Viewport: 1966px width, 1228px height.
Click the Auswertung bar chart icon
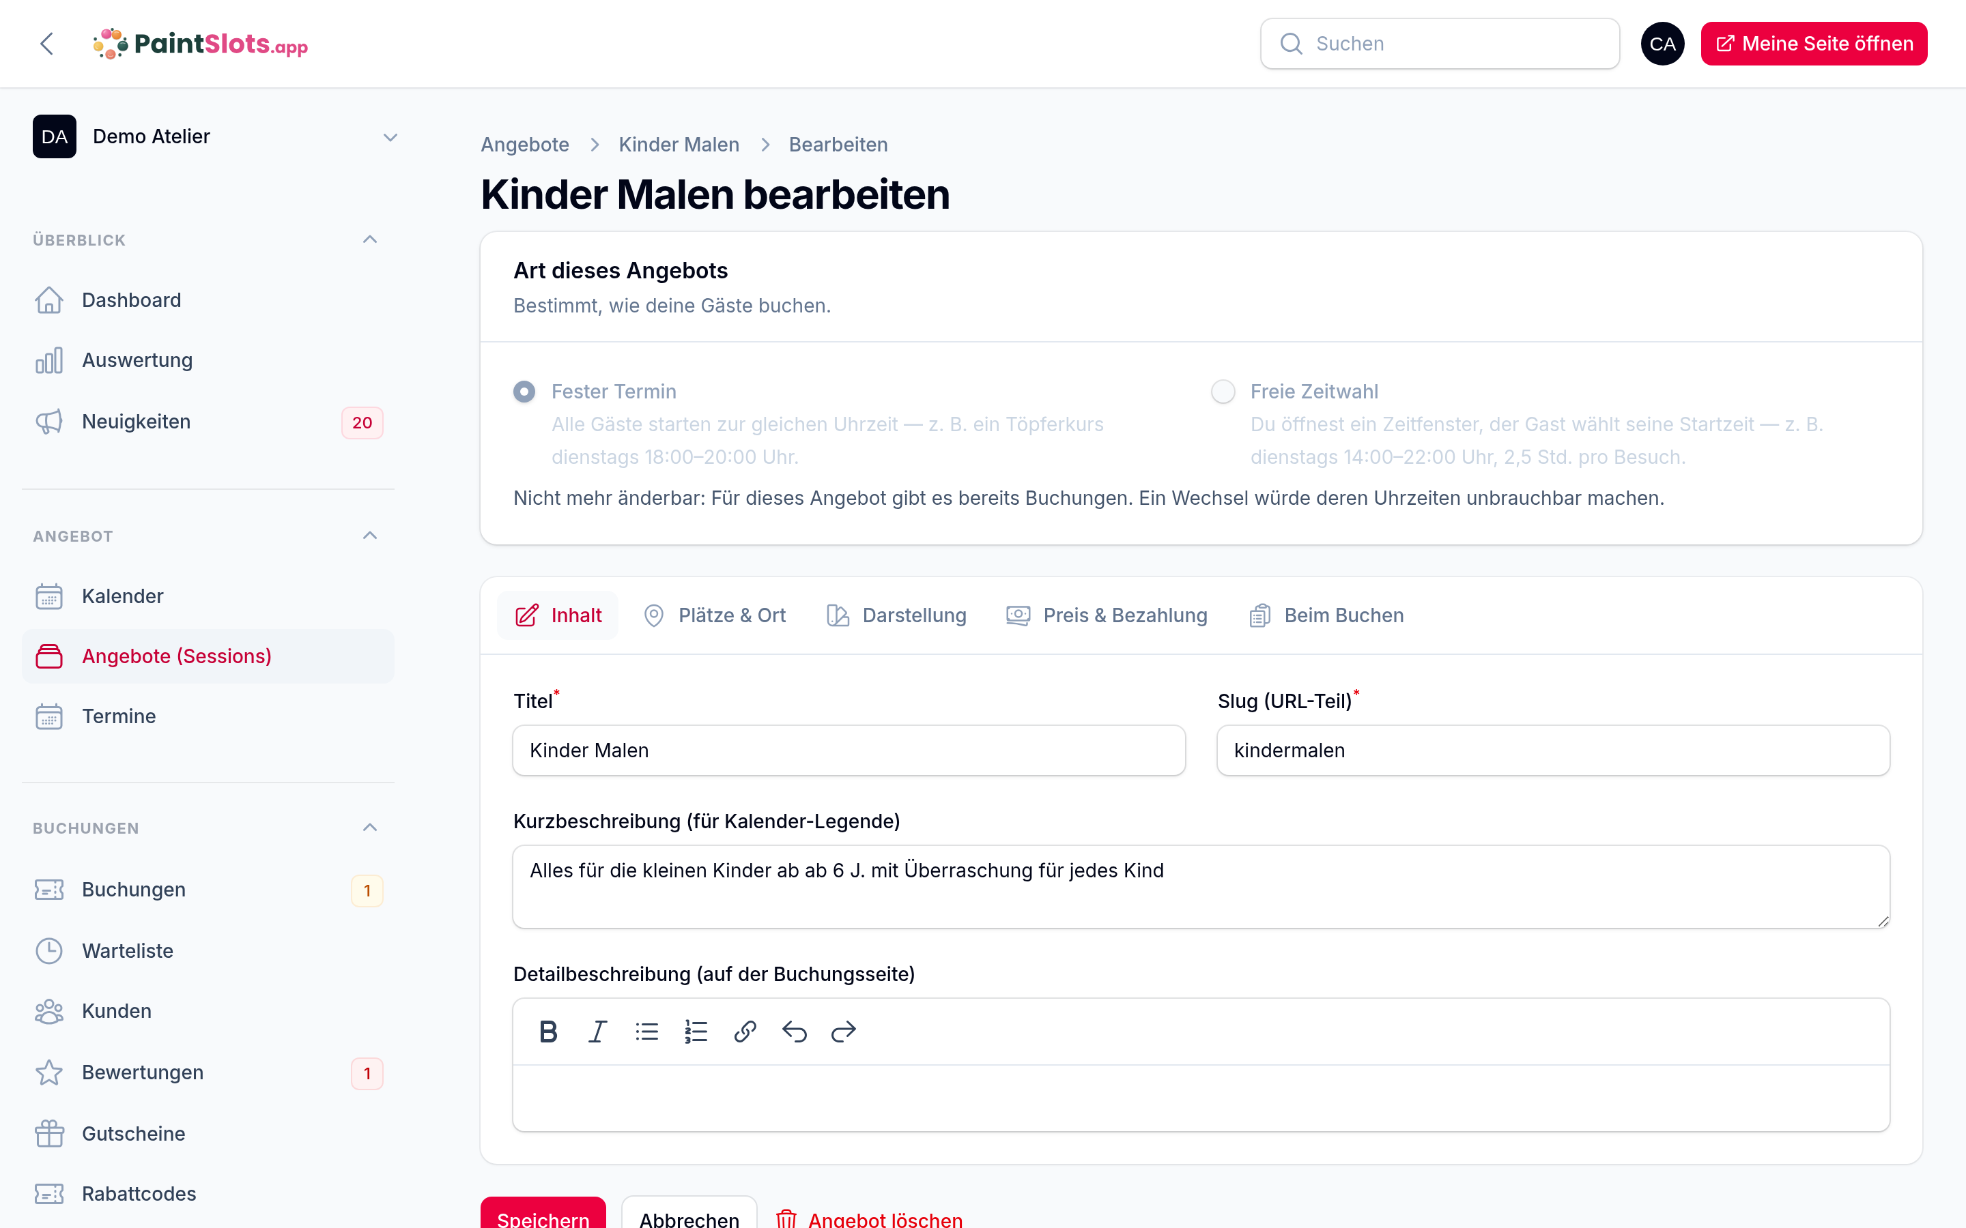(48, 361)
